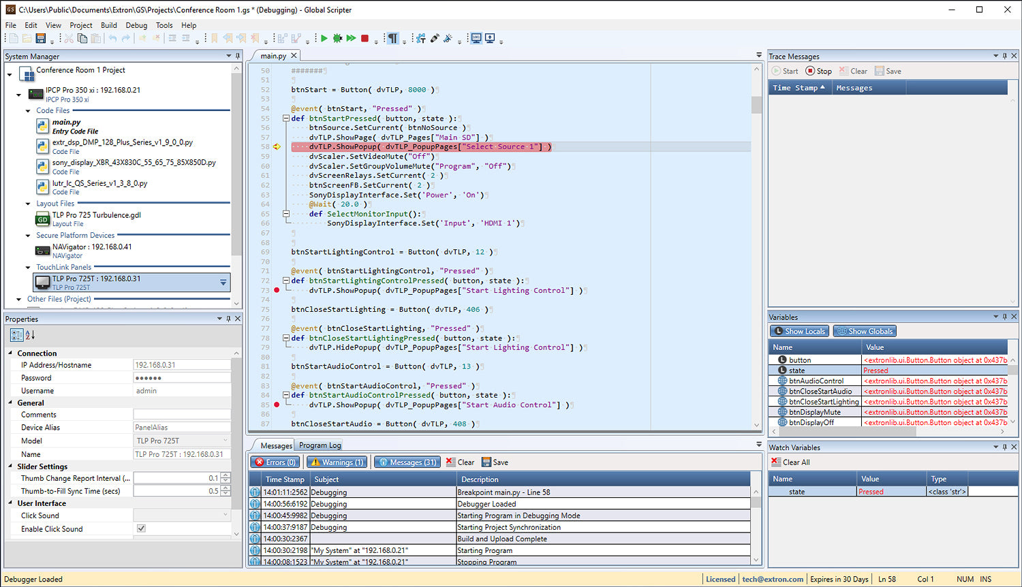Image resolution: width=1022 pixels, height=587 pixels.
Task: Toggle the show whitespace paragraph icon
Action: click(392, 39)
